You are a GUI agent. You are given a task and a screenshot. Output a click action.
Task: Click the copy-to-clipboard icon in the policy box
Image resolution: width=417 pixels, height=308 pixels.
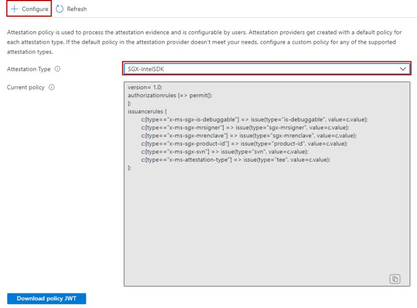[x=395, y=279]
